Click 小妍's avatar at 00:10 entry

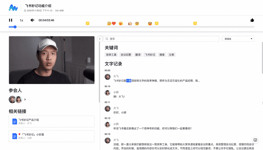tap(108, 93)
